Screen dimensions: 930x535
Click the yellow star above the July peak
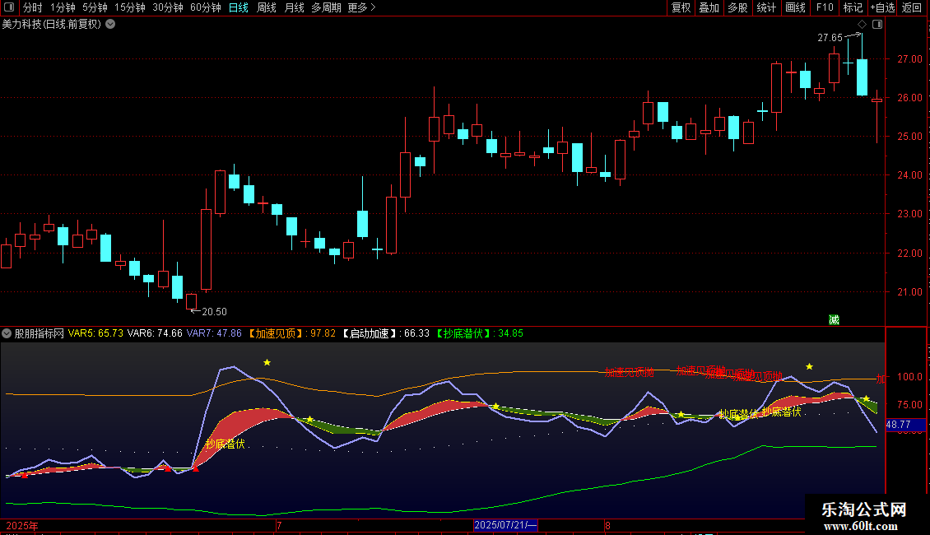267,362
